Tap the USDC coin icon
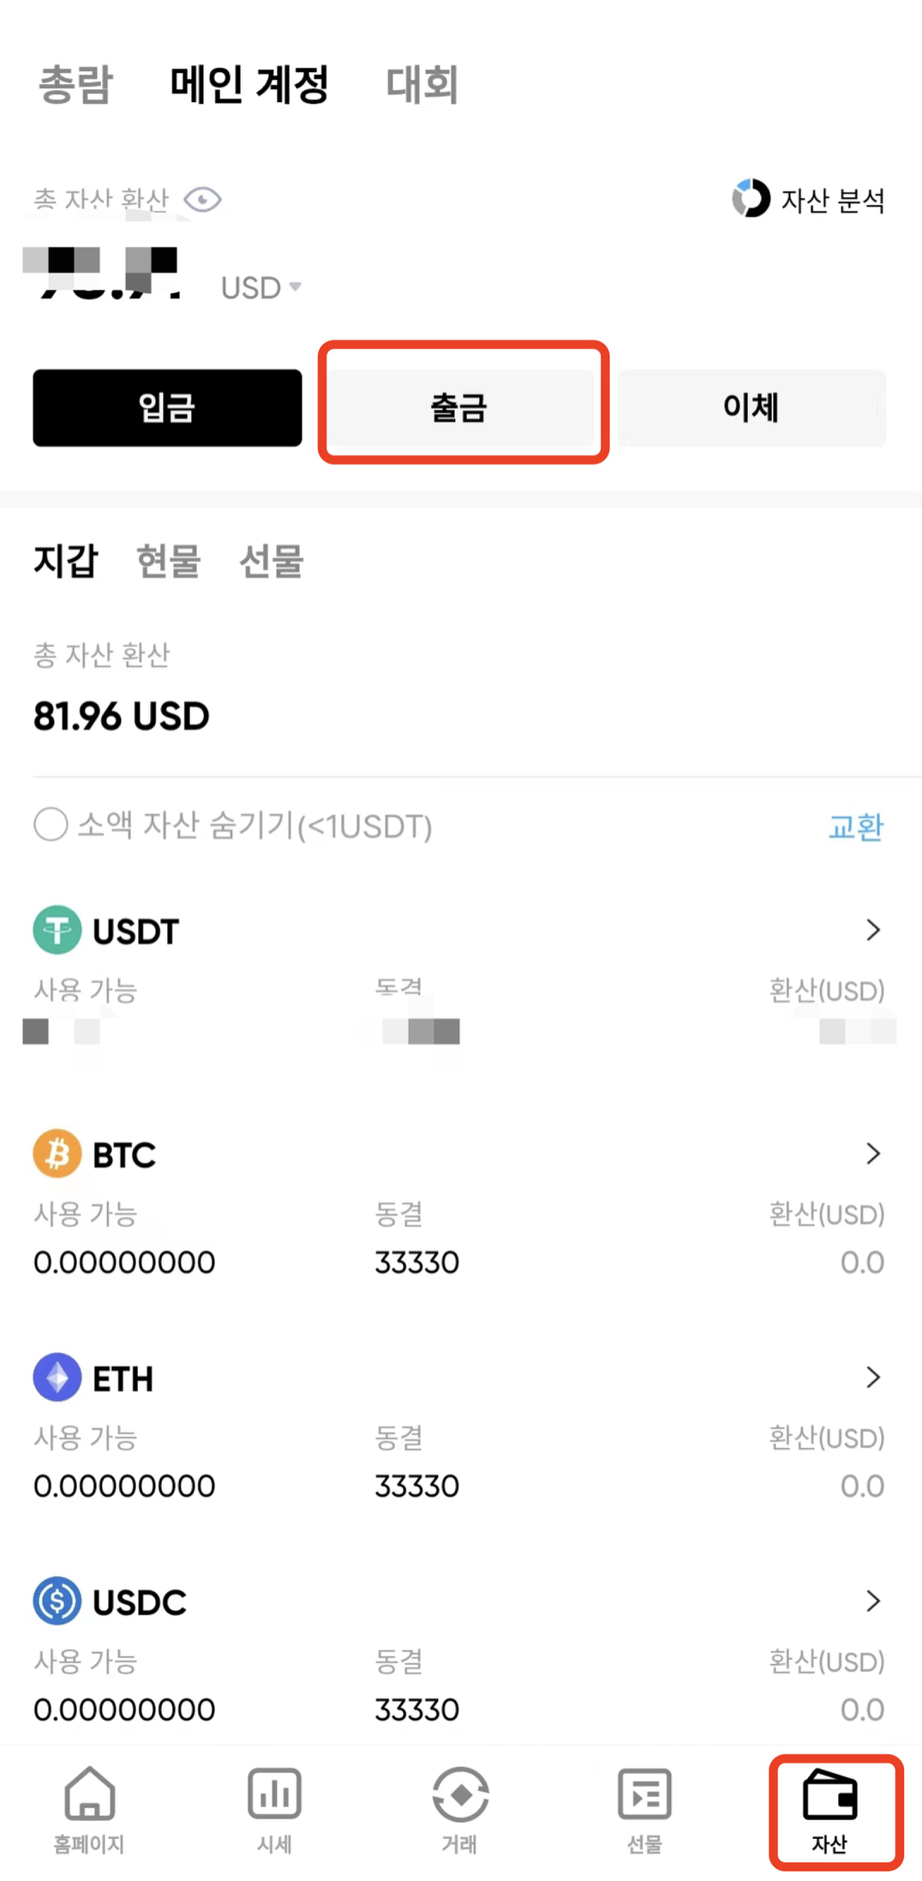The height and width of the screenshot is (1881, 922). coord(57,1601)
